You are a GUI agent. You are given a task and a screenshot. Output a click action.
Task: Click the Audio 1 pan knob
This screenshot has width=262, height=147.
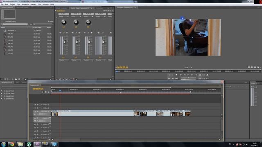[63, 22]
